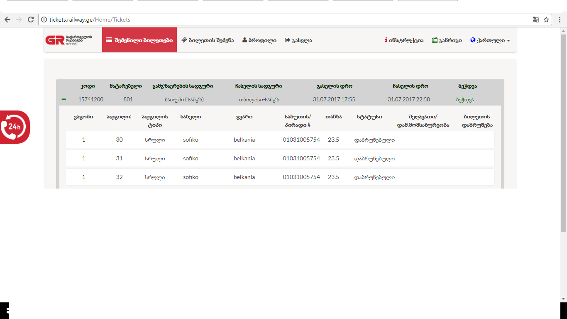
Task: Open the პროფილი menu item
Action: coord(259,40)
